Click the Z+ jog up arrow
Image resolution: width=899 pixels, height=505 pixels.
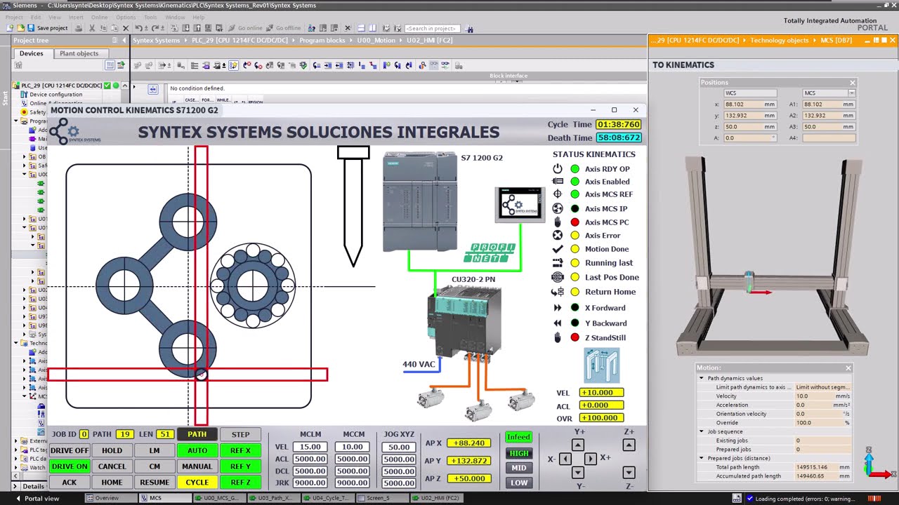point(629,445)
